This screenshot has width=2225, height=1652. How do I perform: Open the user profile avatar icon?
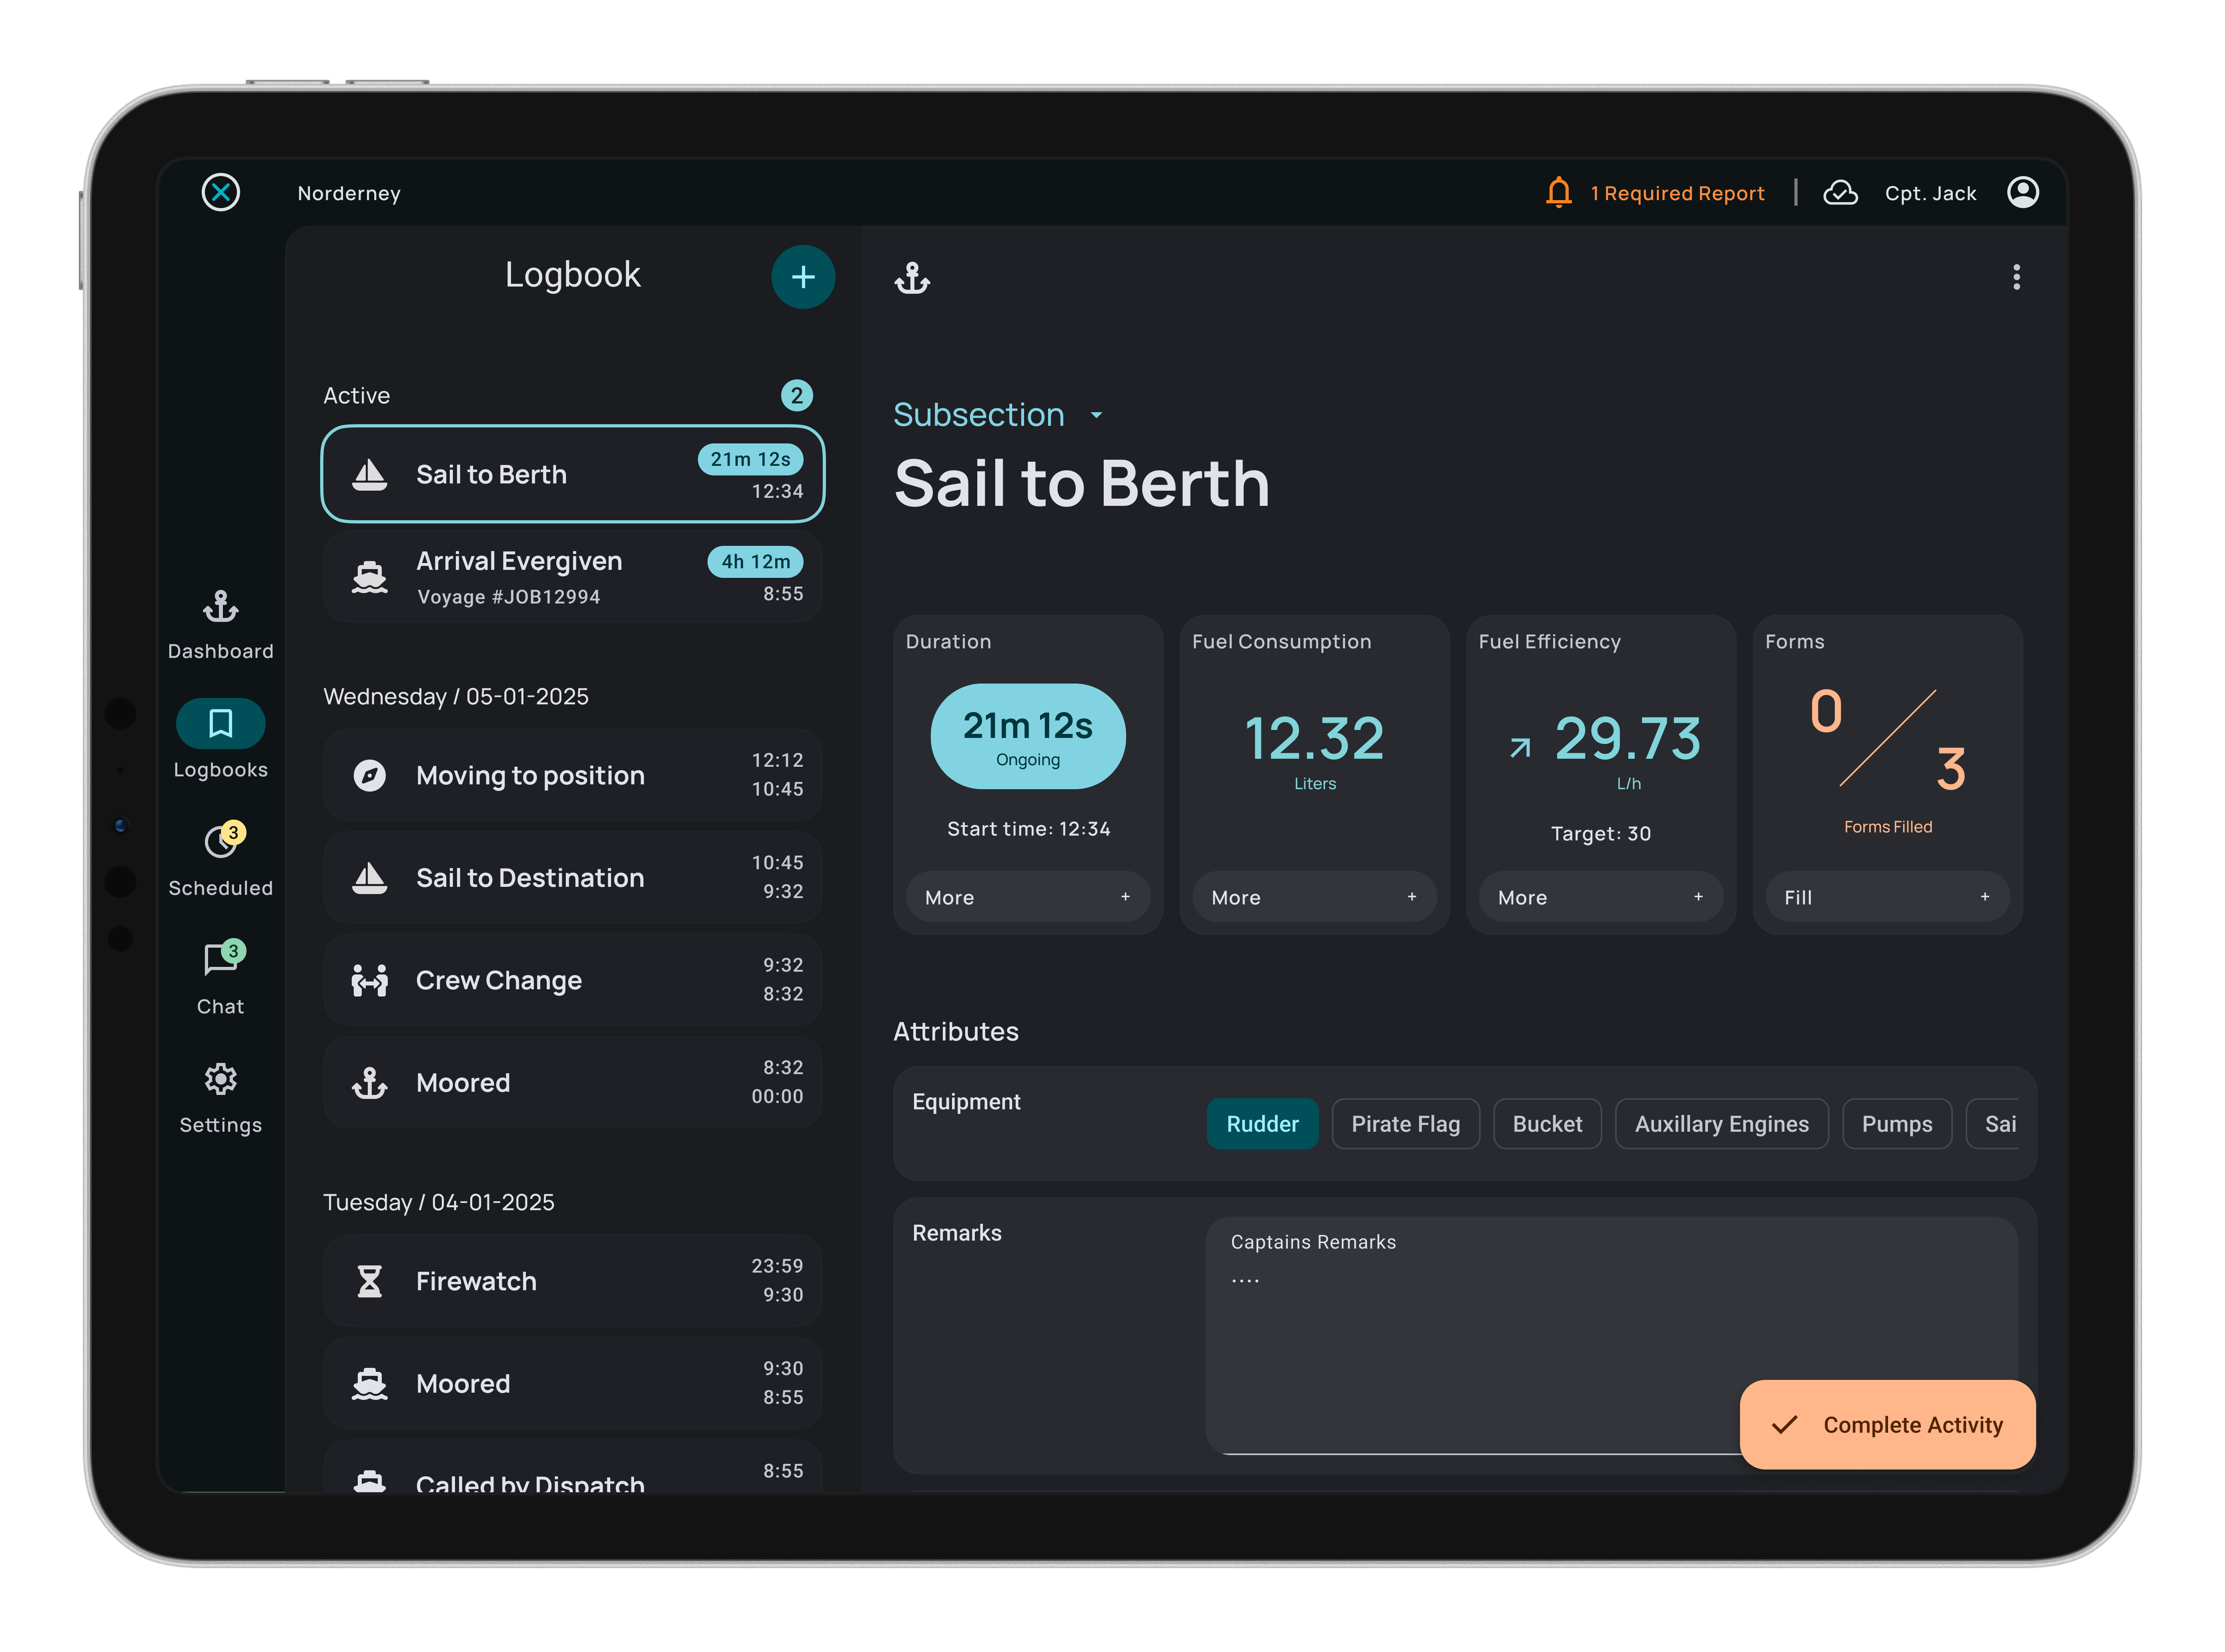click(x=2022, y=192)
